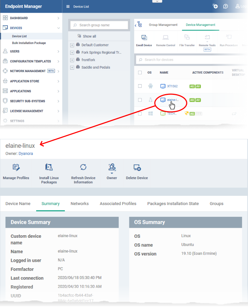Click the Users sidebar icon
This screenshot has height=307, width=248.
[5, 51]
